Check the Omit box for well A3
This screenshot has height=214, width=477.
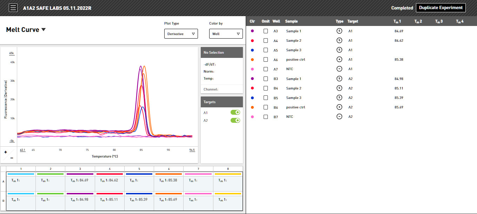[266, 31]
